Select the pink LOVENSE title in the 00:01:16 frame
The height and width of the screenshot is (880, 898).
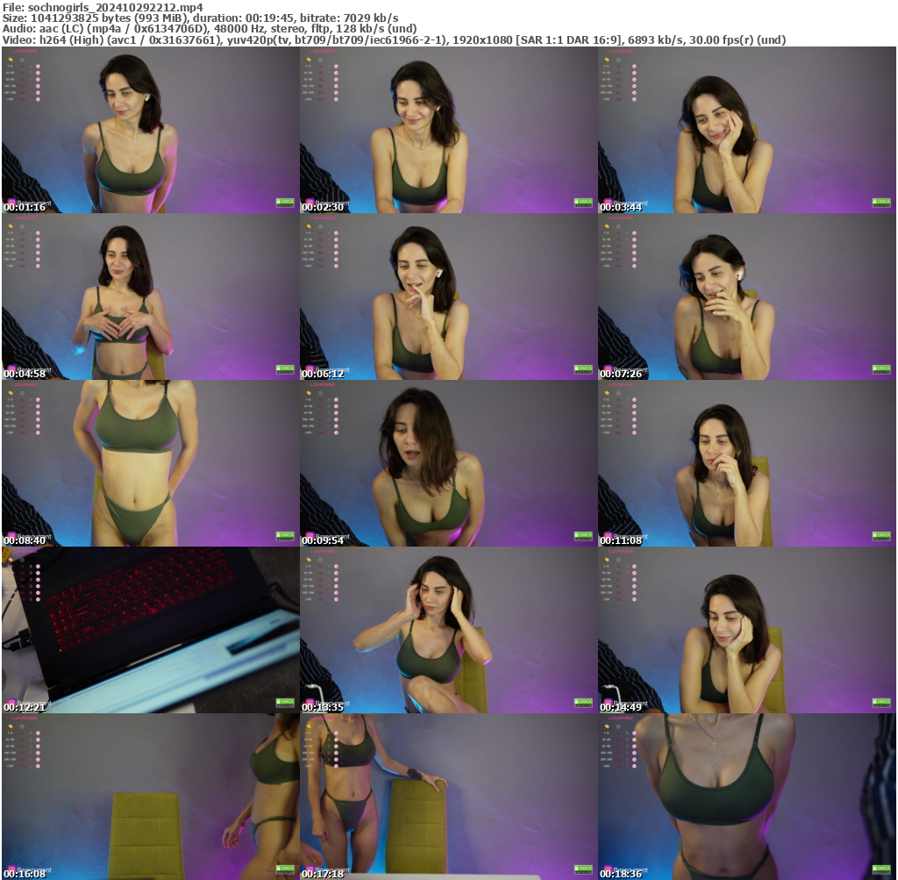25,51
